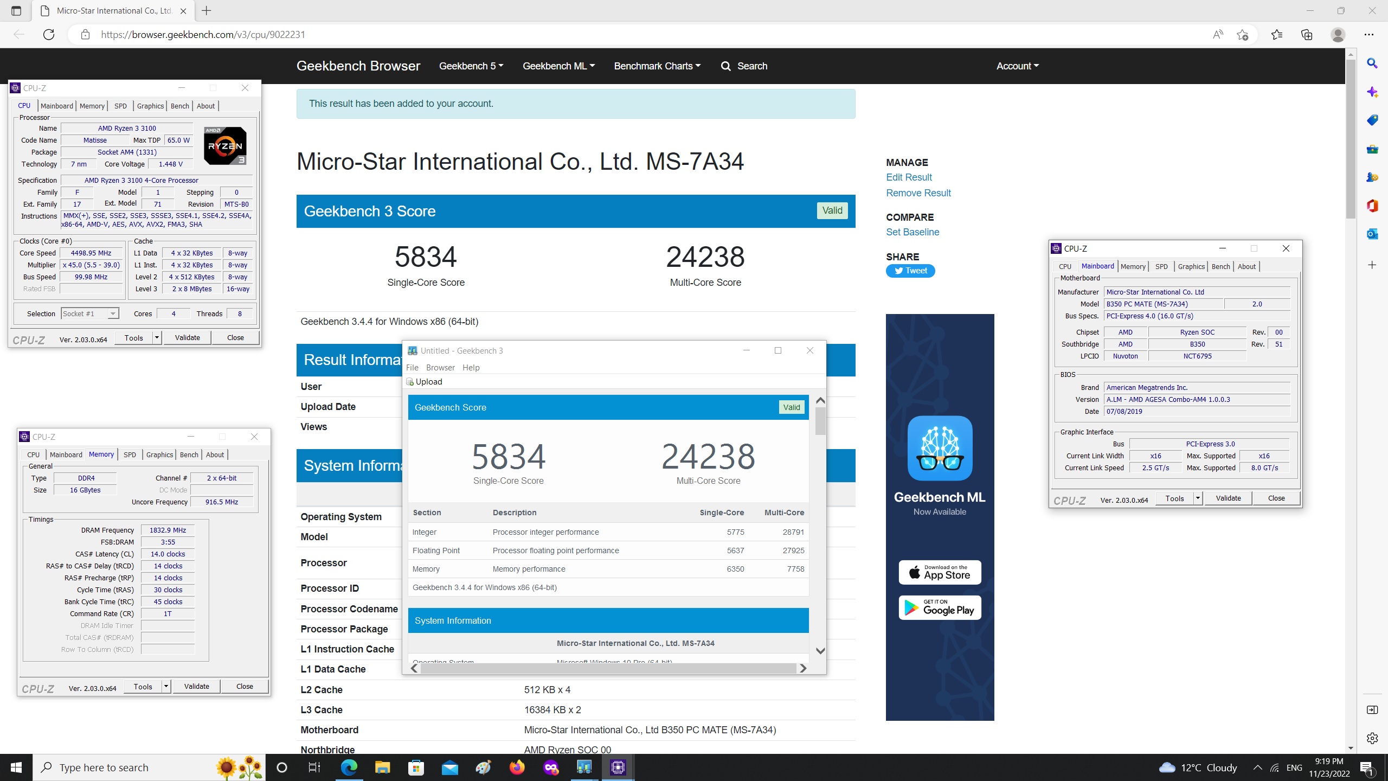The image size is (1388, 781).
Task: Click the Set Baseline link
Action: point(913,232)
